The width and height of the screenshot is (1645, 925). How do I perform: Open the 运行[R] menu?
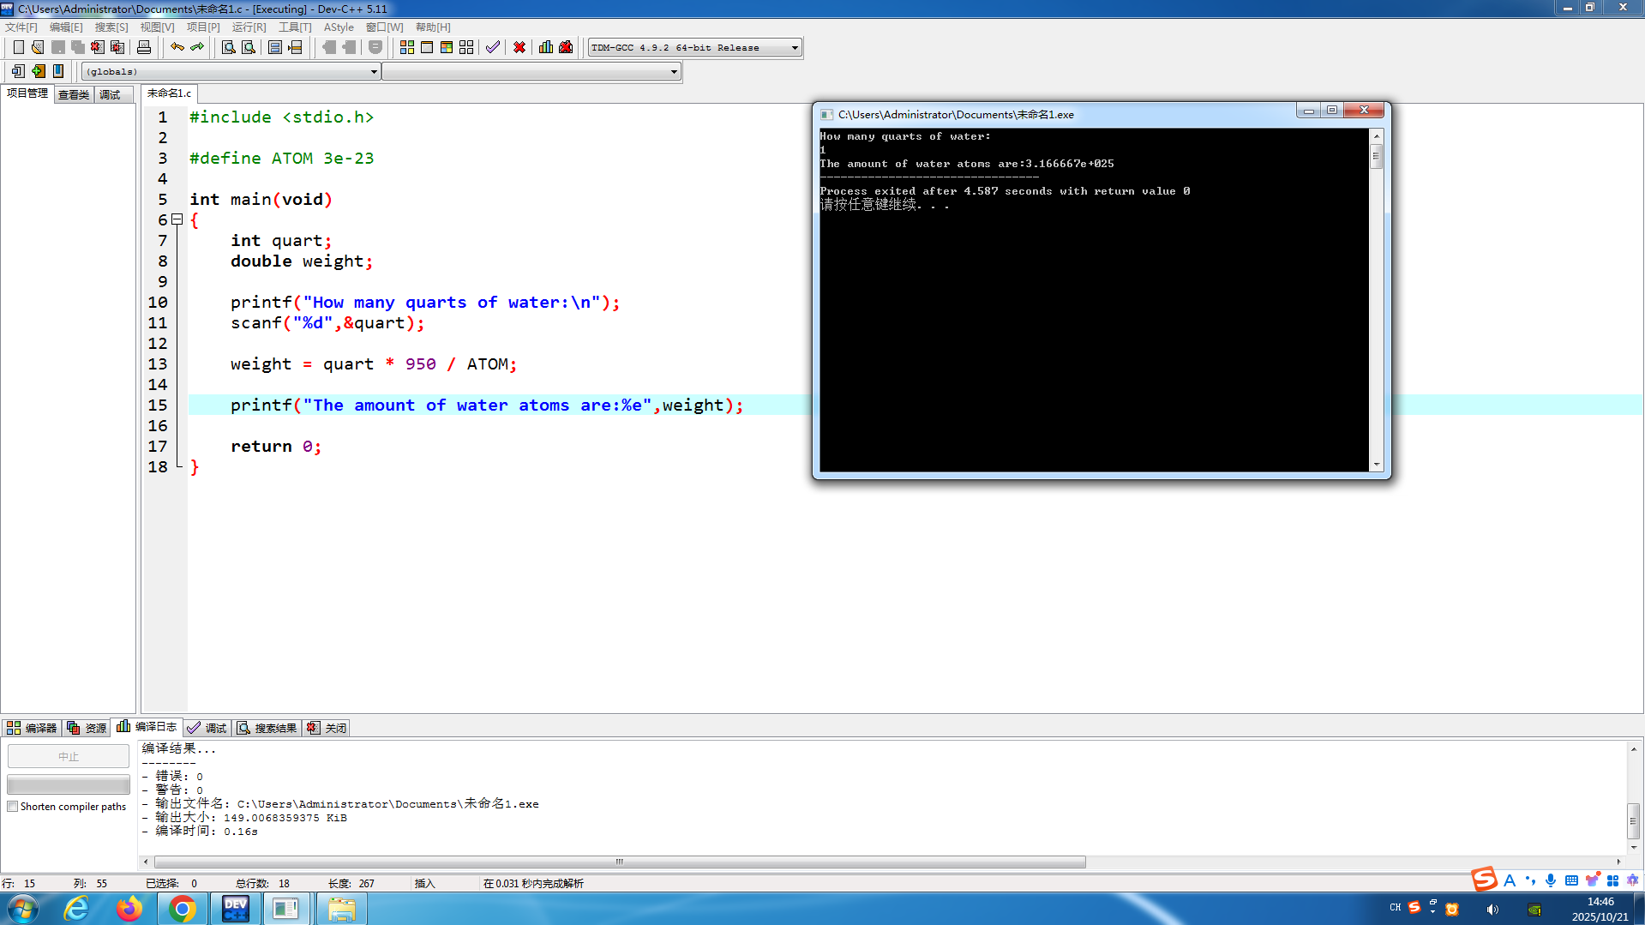point(249,27)
